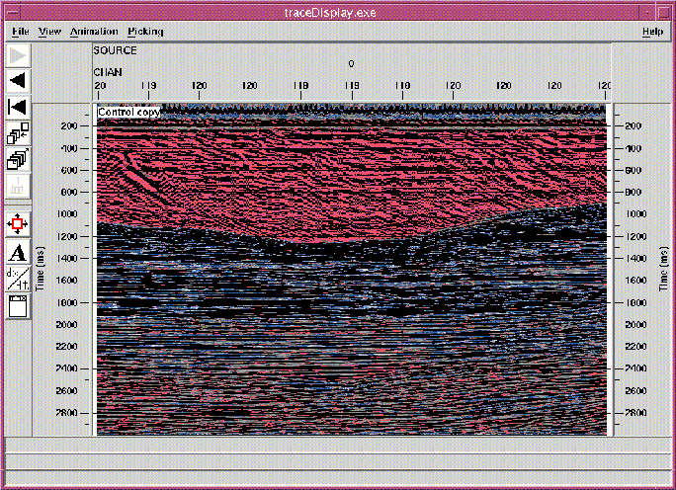Open the File menu

click(x=21, y=32)
